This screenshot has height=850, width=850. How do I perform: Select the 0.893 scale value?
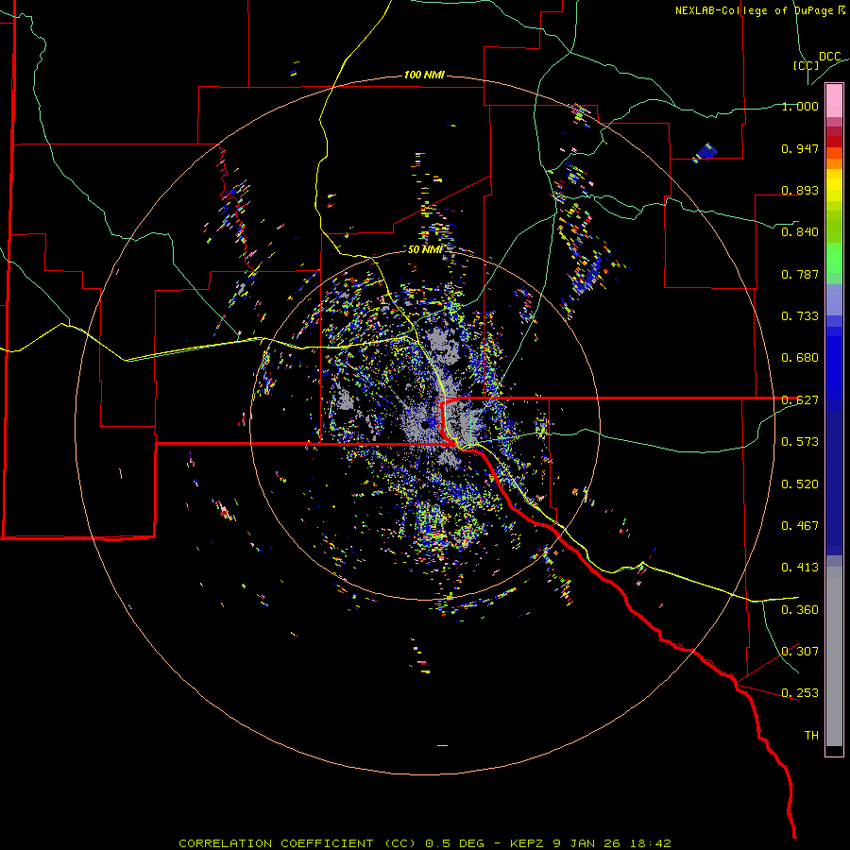tap(800, 190)
